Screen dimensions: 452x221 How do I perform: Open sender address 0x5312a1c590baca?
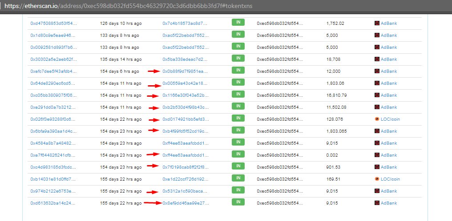click(x=185, y=191)
